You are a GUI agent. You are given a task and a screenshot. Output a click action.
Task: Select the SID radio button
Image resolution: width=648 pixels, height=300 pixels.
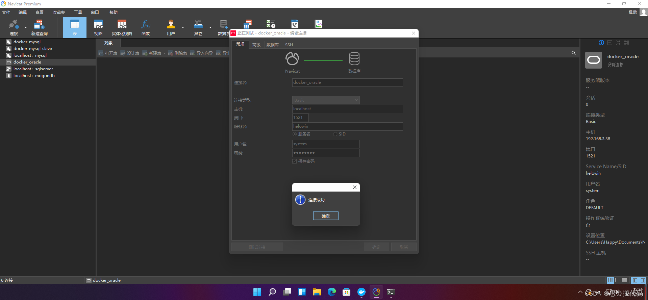coord(335,134)
